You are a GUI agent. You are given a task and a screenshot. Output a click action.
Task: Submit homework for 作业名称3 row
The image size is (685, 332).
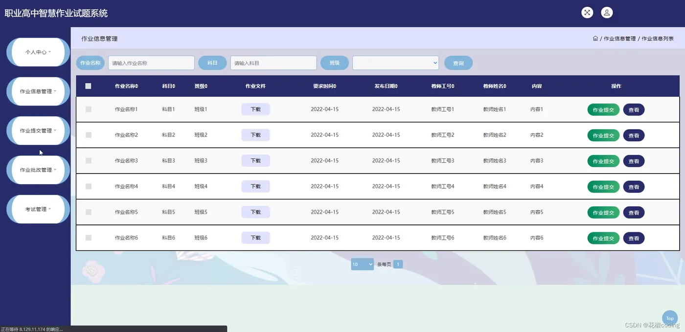(x=603, y=161)
